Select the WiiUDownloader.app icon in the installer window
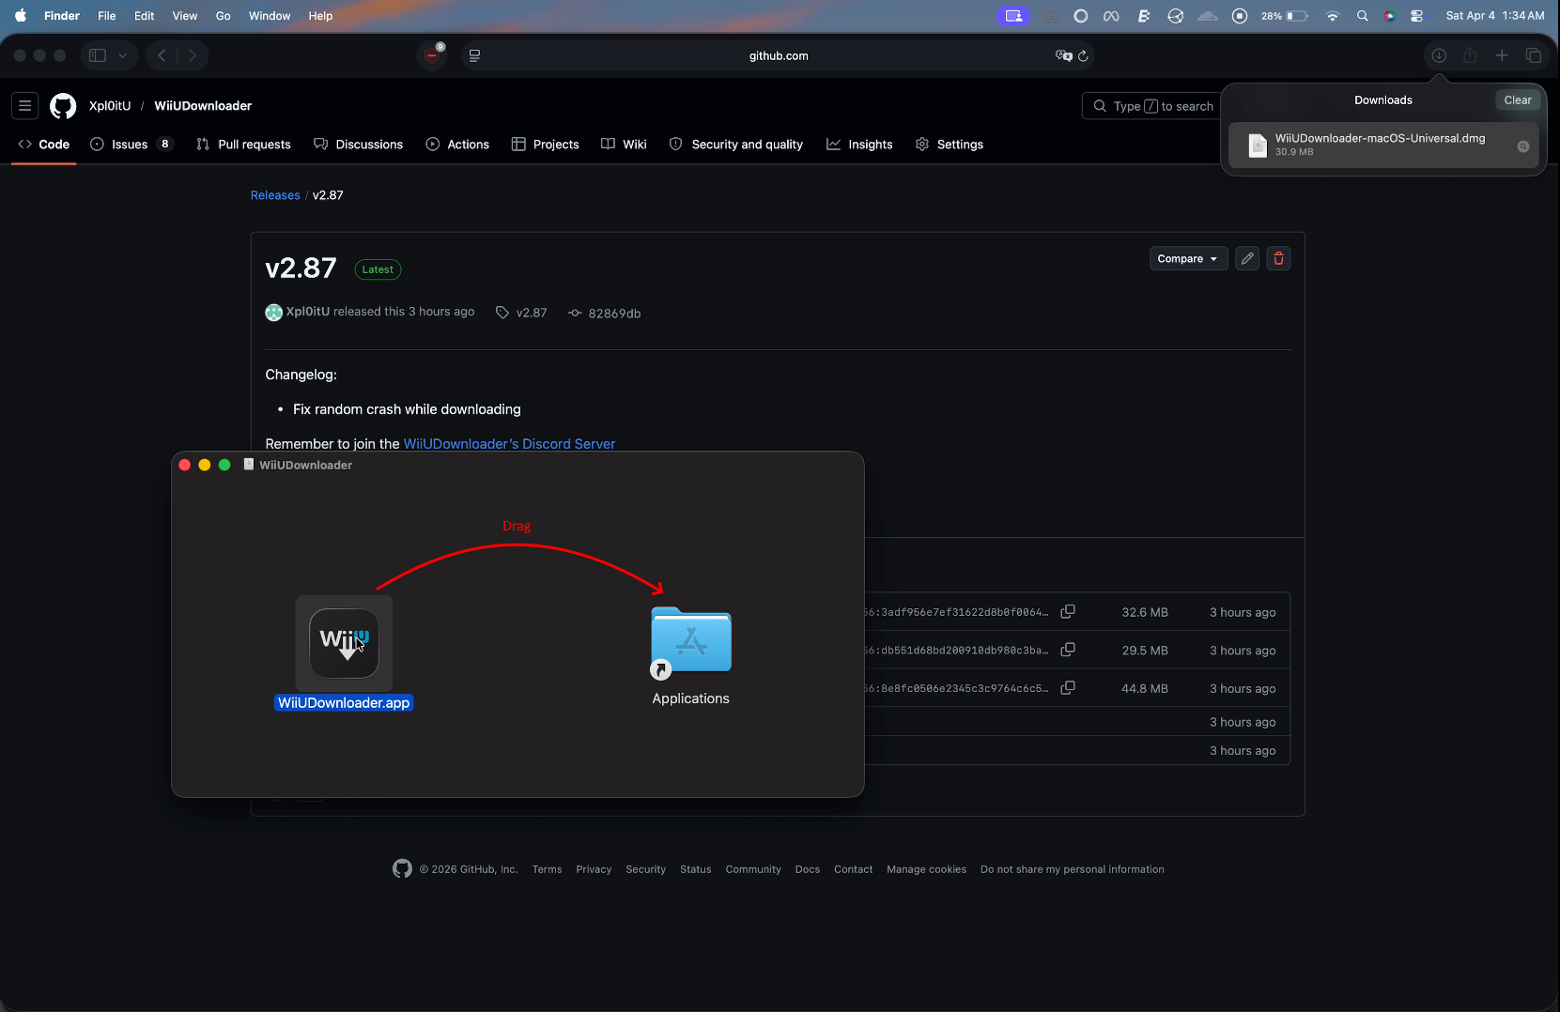Viewport: 1560px width, 1012px height. [x=344, y=643]
